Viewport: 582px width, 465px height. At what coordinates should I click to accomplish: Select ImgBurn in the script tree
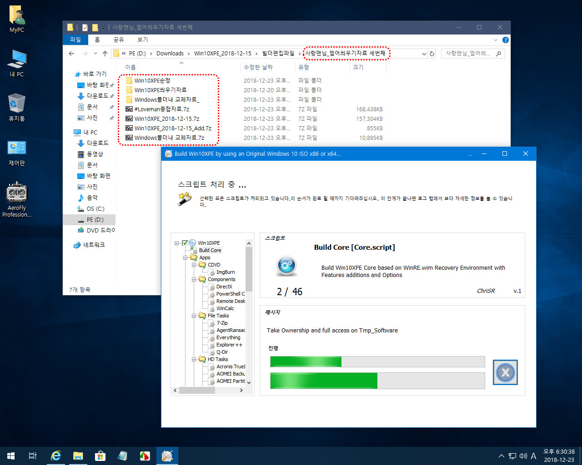click(226, 272)
